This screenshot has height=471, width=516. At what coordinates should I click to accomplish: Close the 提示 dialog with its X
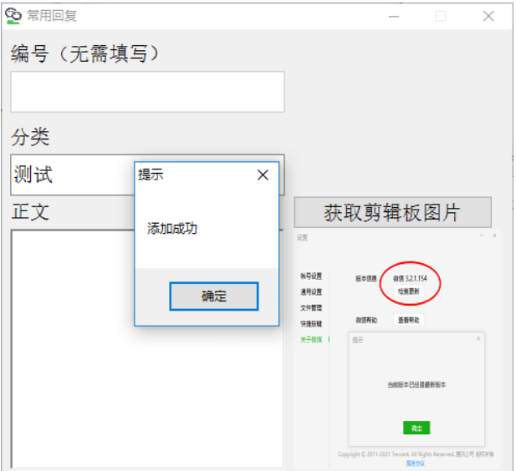click(263, 175)
